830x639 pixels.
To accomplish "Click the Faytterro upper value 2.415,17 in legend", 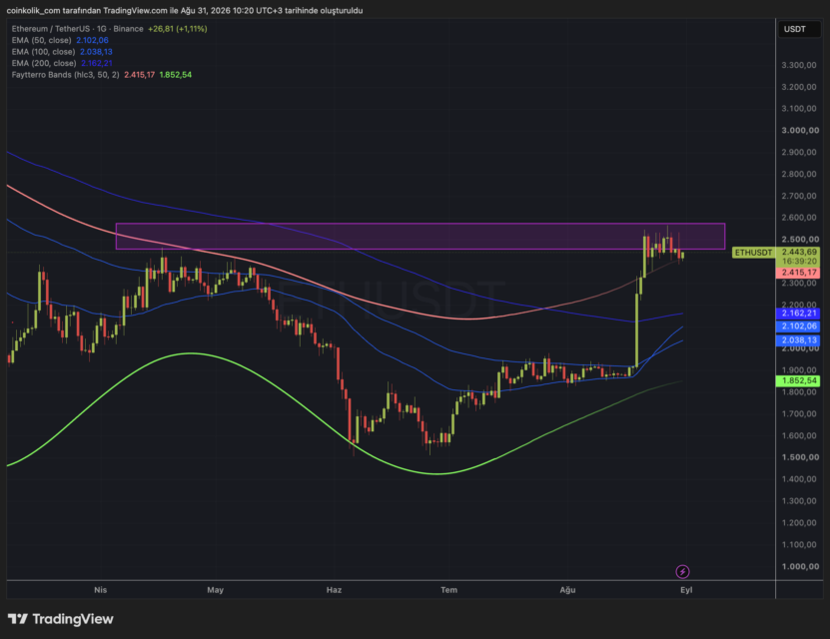I will [139, 75].
